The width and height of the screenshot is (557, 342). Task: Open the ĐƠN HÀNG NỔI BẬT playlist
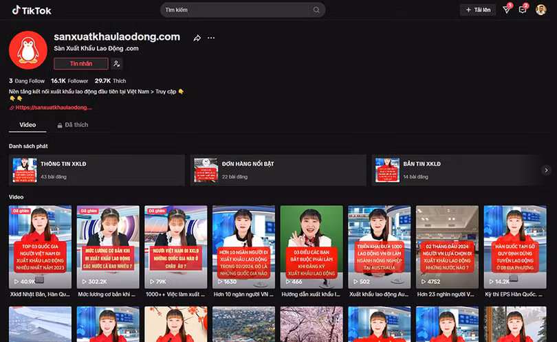point(278,170)
